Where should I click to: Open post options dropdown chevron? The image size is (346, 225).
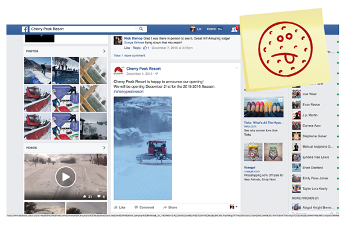coord(236,68)
